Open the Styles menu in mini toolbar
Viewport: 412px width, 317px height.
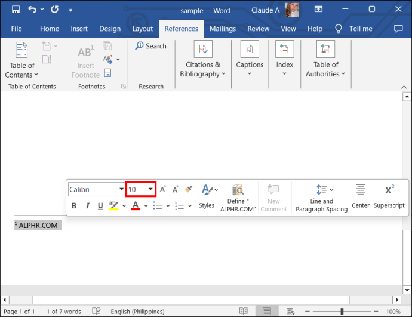207,196
